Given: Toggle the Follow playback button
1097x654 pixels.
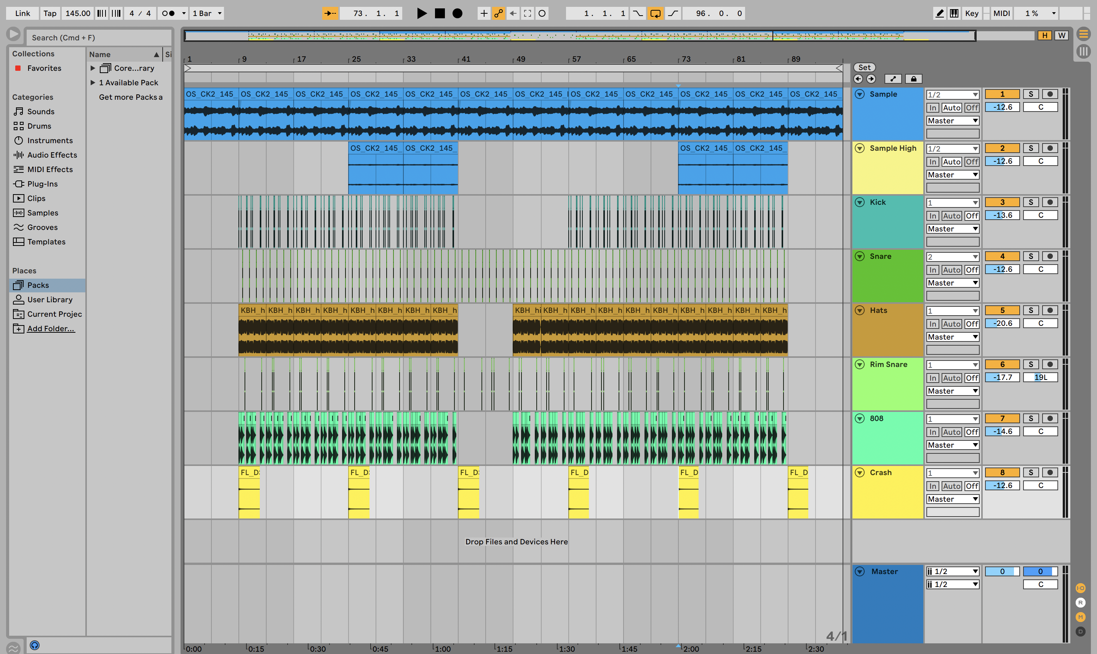Looking at the screenshot, I should point(330,13).
